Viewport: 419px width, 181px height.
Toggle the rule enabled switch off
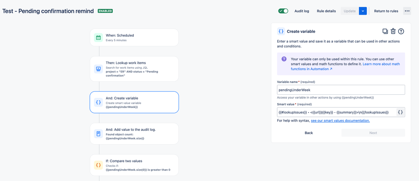point(283,11)
